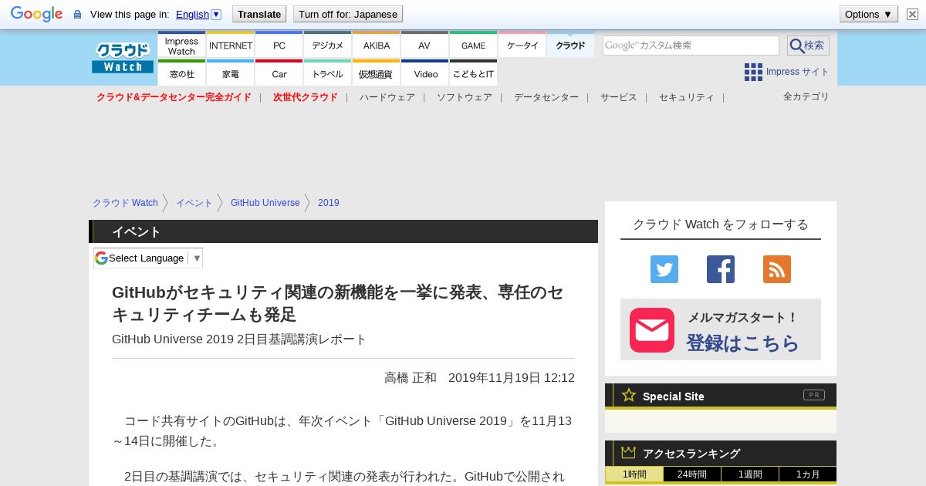Click the Facebook follow icon
The width and height of the screenshot is (926, 486).
click(x=721, y=269)
